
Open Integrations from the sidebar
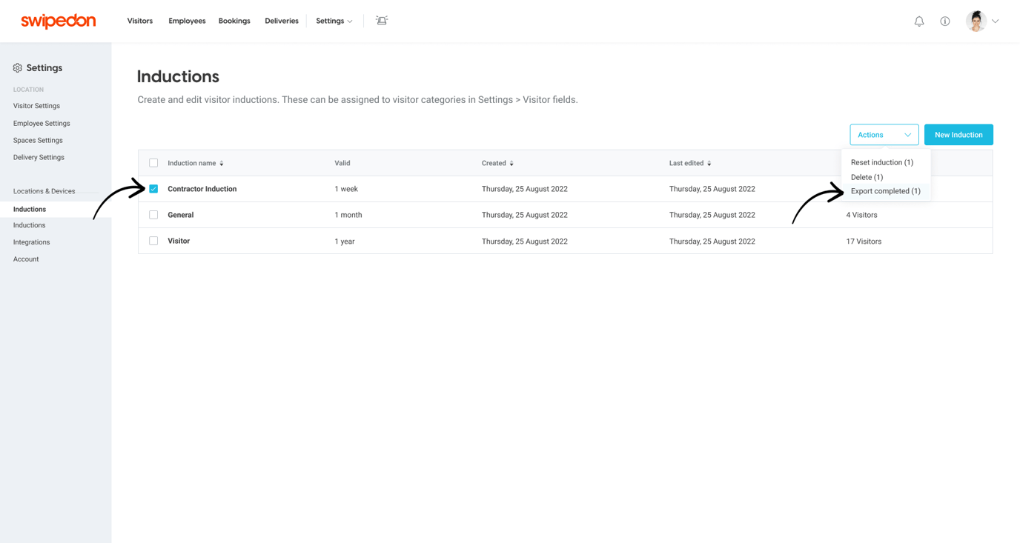click(30, 241)
